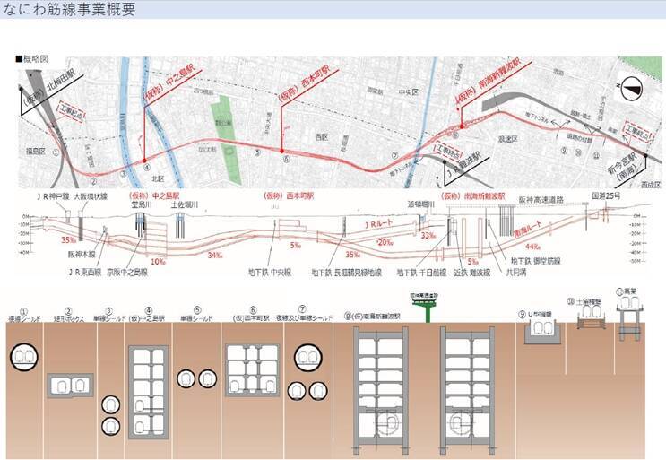The width and height of the screenshot is (666, 460).
Task: Click the 大阪環状線 label in profile
Action: point(91,196)
